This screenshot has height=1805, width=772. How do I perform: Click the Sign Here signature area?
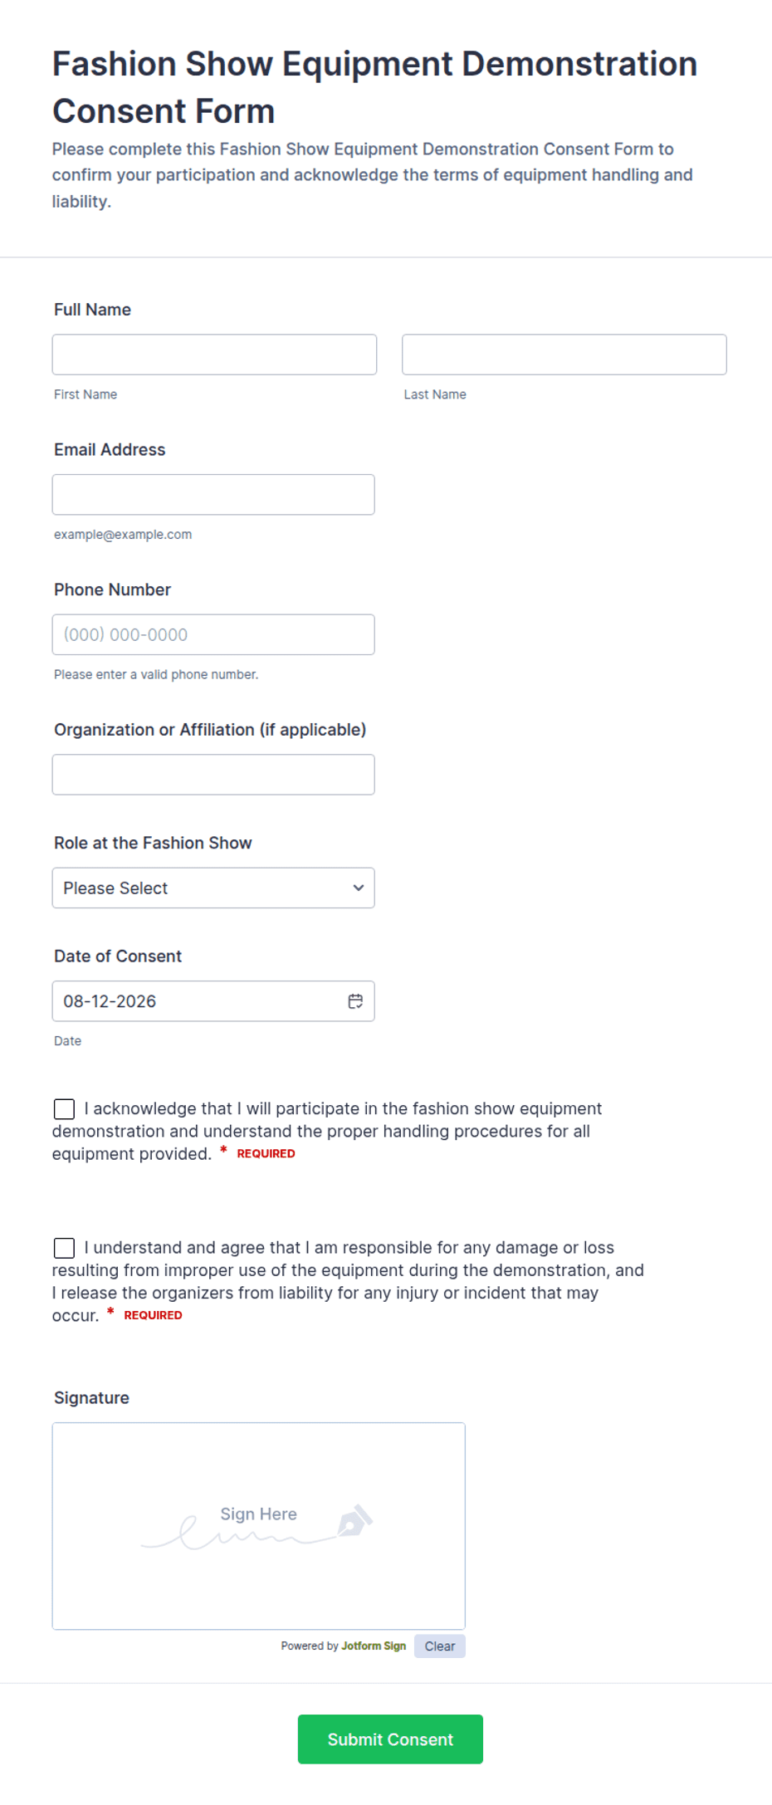tap(259, 1526)
